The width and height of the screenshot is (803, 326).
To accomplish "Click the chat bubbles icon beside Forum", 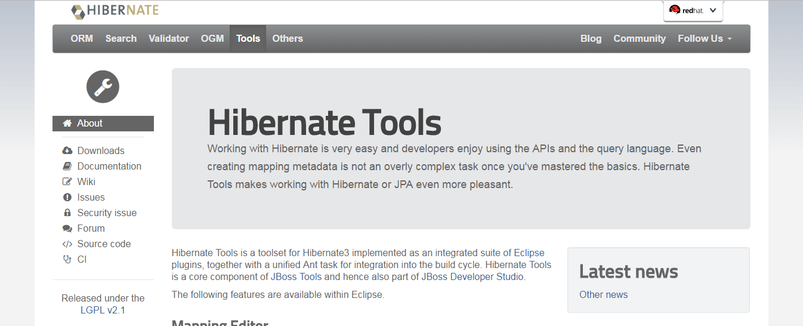I will coord(67,228).
